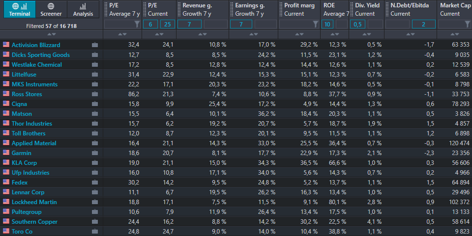This screenshot has width=472, height=236.
Task: Click the P/E Average 7 y column header
Action: [124, 10]
